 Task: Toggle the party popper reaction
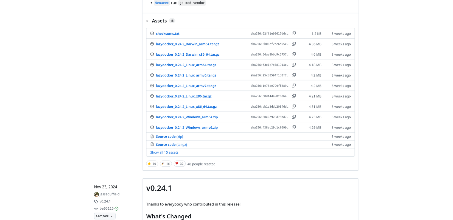pos(166,164)
